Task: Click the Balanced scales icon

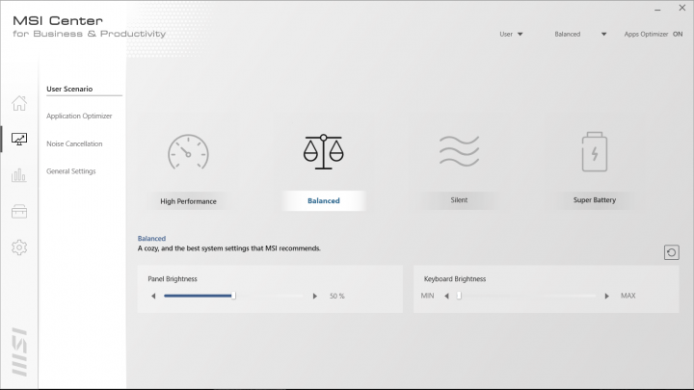Action: pyautogui.click(x=324, y=152)
